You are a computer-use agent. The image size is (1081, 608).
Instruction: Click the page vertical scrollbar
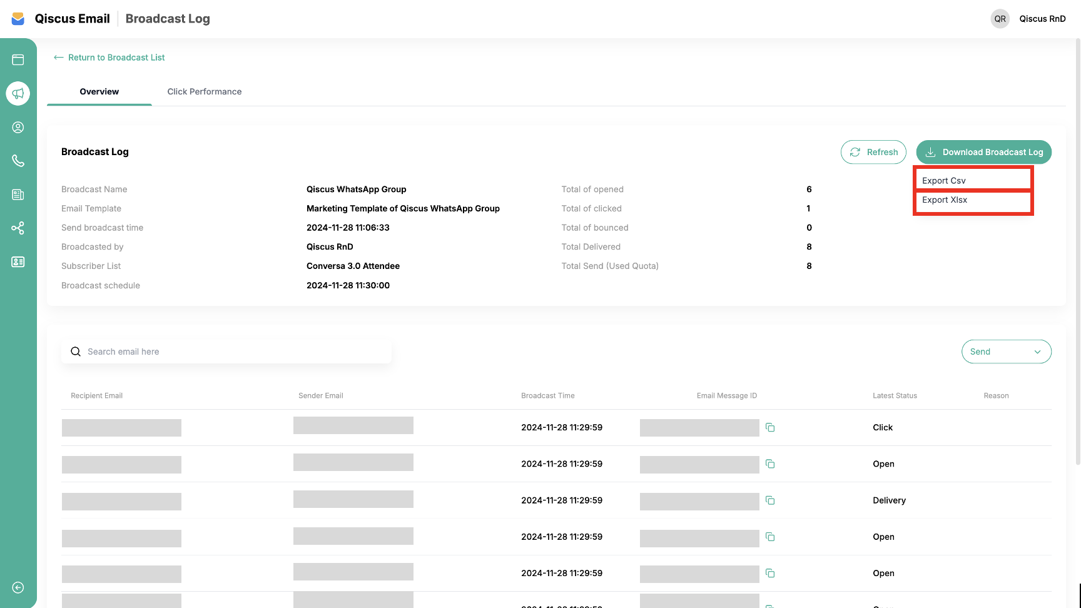click(x=1077, y=252)
